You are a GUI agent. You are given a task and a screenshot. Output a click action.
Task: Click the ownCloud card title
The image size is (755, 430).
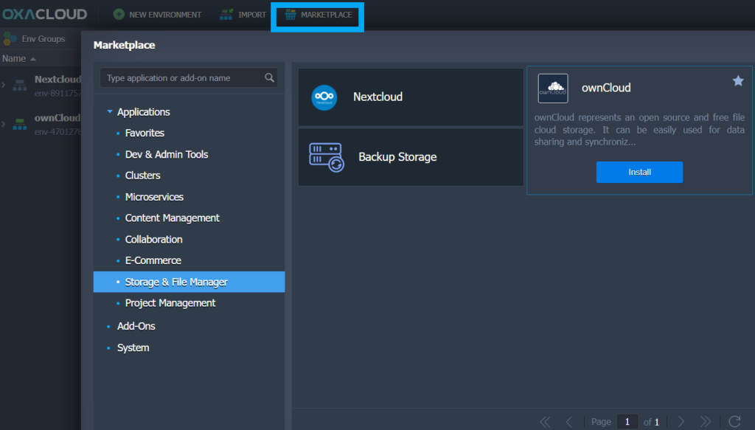[x=606, y=88]
